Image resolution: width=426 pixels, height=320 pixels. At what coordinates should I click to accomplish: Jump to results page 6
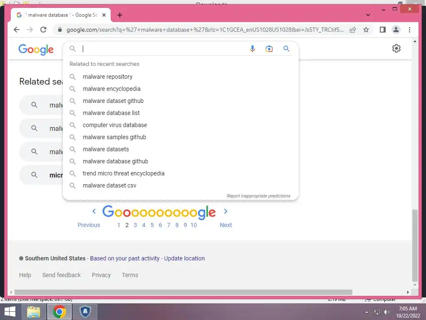coord(160,225)
